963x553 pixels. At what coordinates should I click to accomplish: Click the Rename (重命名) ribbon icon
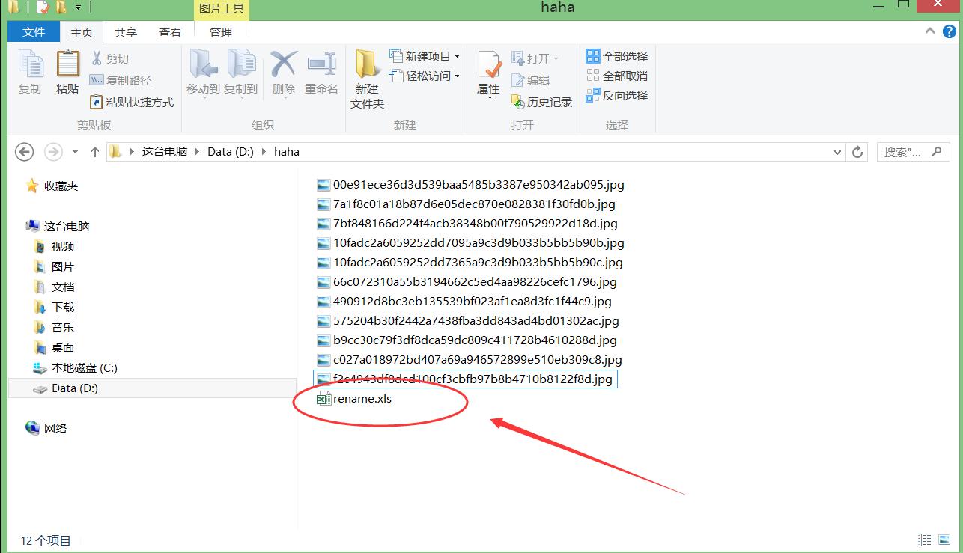[321, 71]
